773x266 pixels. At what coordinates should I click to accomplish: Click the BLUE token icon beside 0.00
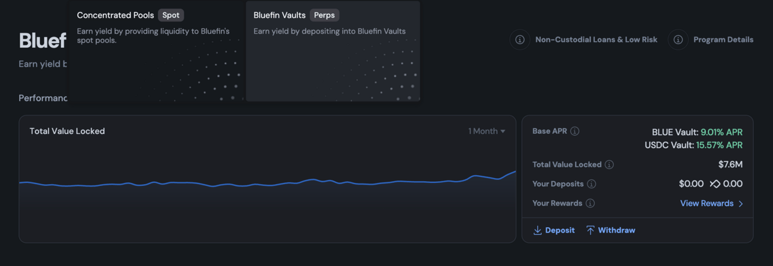tap(714, 184)
